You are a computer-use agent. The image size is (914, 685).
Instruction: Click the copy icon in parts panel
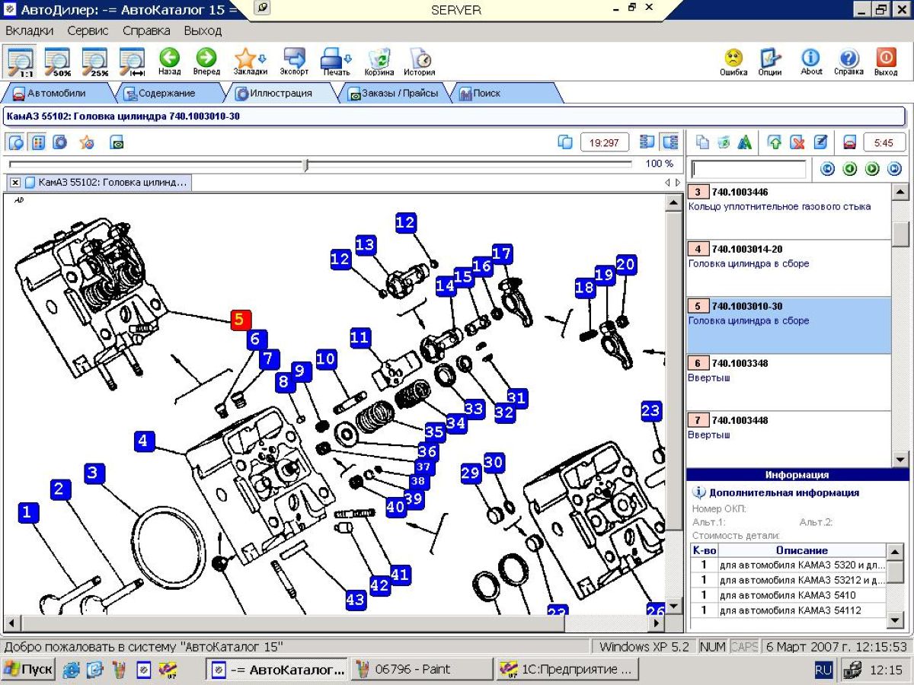point(703,142)
